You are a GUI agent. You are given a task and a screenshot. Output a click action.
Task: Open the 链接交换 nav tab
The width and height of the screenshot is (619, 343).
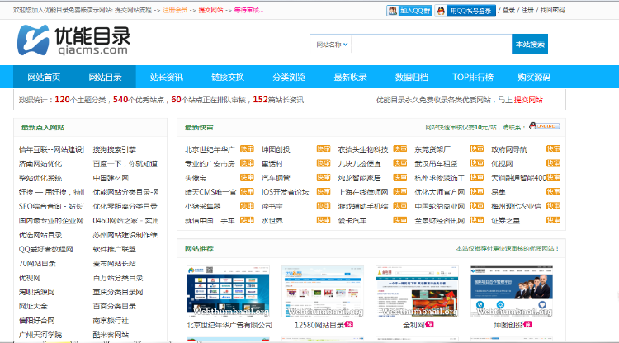coord(228,78)
